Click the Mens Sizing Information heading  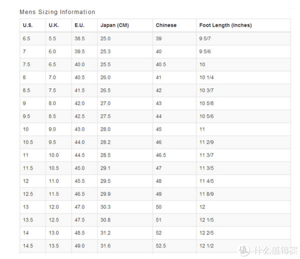coord(57,12)
